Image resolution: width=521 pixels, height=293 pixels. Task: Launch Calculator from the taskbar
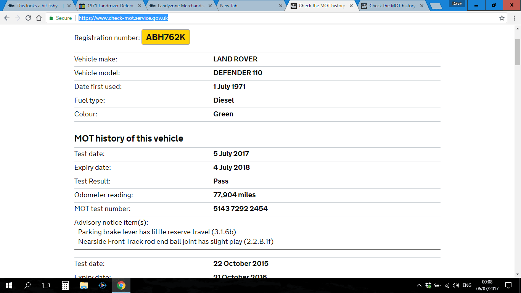[65, 285]
